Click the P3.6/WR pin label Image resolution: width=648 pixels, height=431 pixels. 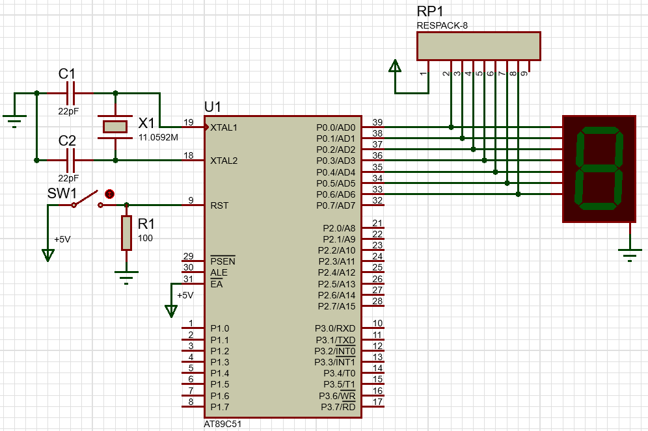[x=337, y=396]
